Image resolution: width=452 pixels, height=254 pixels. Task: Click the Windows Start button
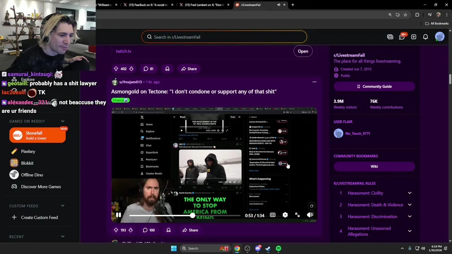point(174,248)
